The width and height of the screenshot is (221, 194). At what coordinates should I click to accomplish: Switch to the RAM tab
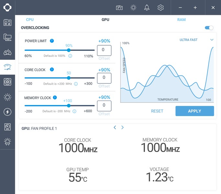(x=182, y=20)
